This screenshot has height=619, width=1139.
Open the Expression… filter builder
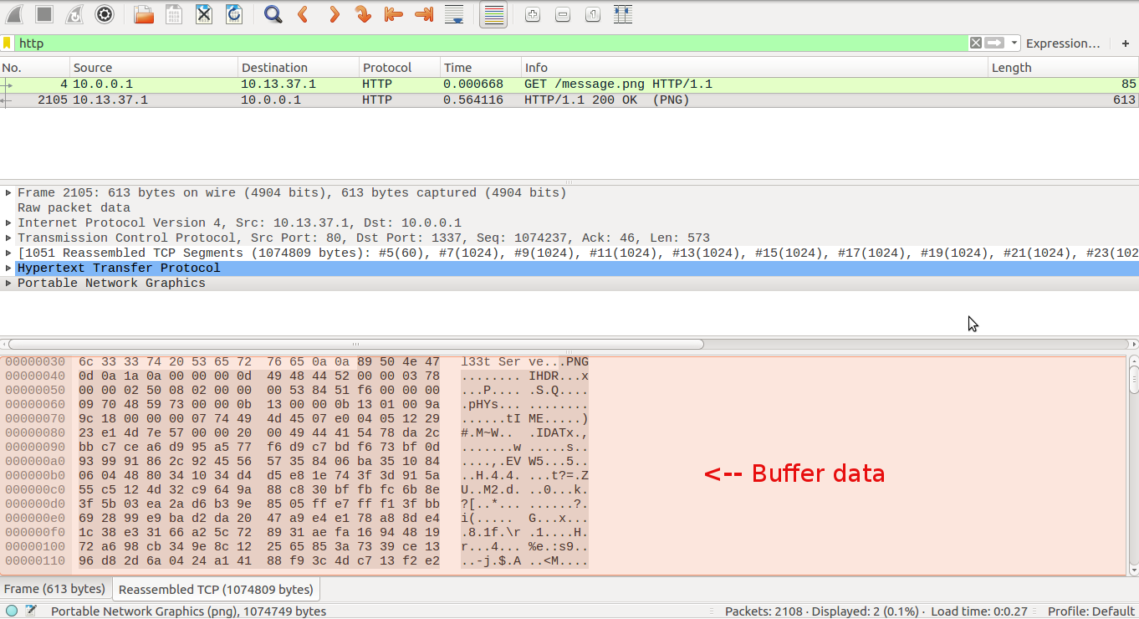tap(1063, 43)
